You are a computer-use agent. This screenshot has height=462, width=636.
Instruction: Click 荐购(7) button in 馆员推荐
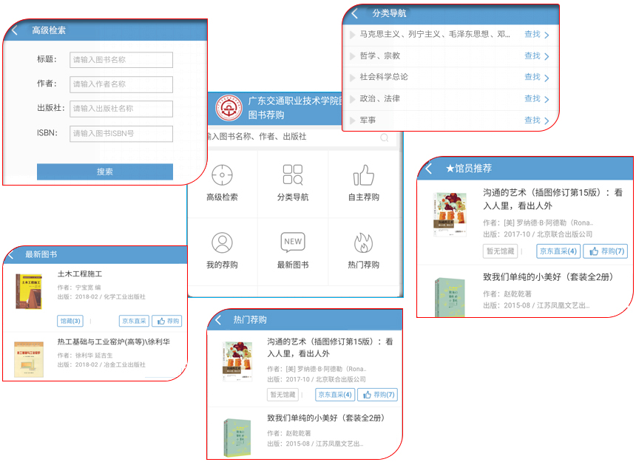tap(605, 251)
